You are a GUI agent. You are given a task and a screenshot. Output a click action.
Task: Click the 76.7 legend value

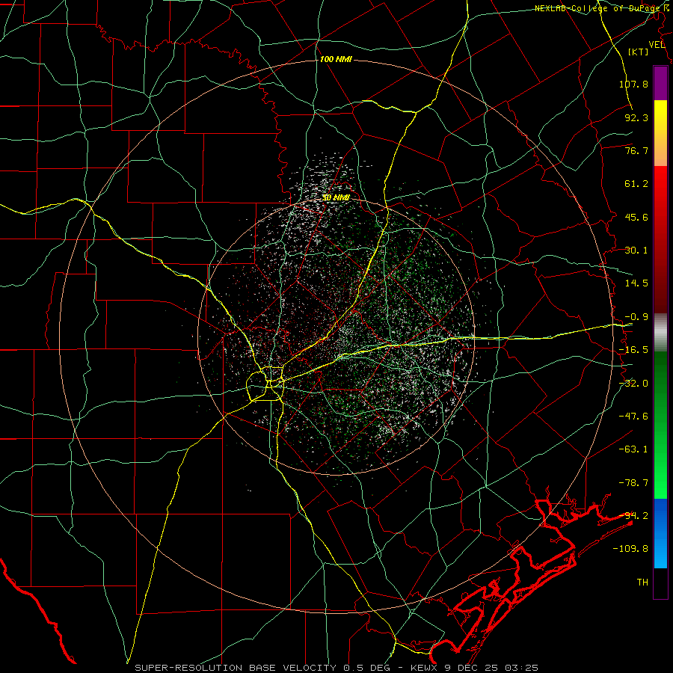click(636, 150)
